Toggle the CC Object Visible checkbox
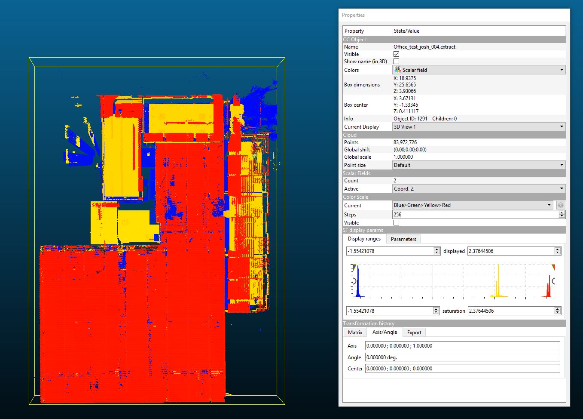The height and width of the screenshot is (419, 583). [396, 54]
